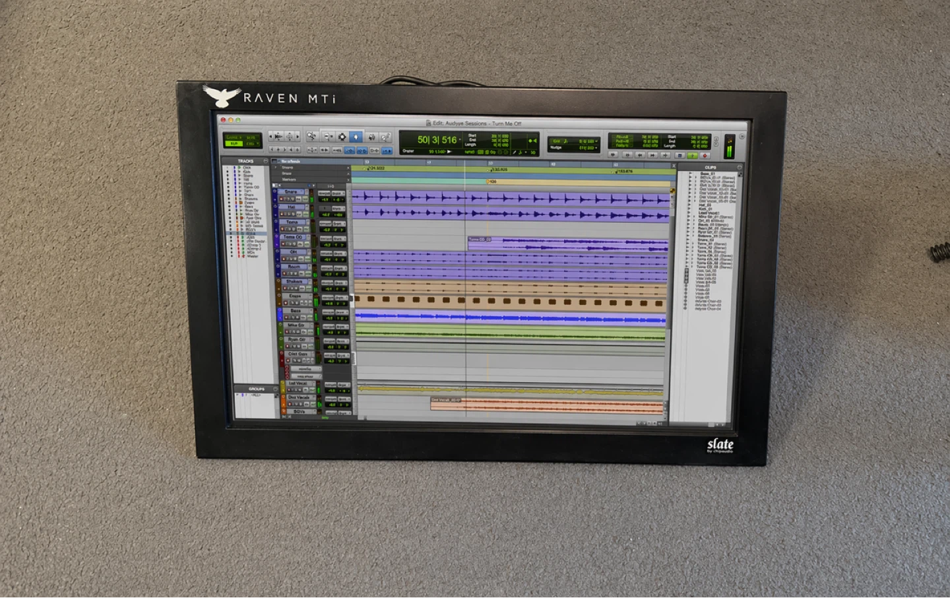
Task: Click the horizontal zoom out arrow
Action: (x=270, y=137)
